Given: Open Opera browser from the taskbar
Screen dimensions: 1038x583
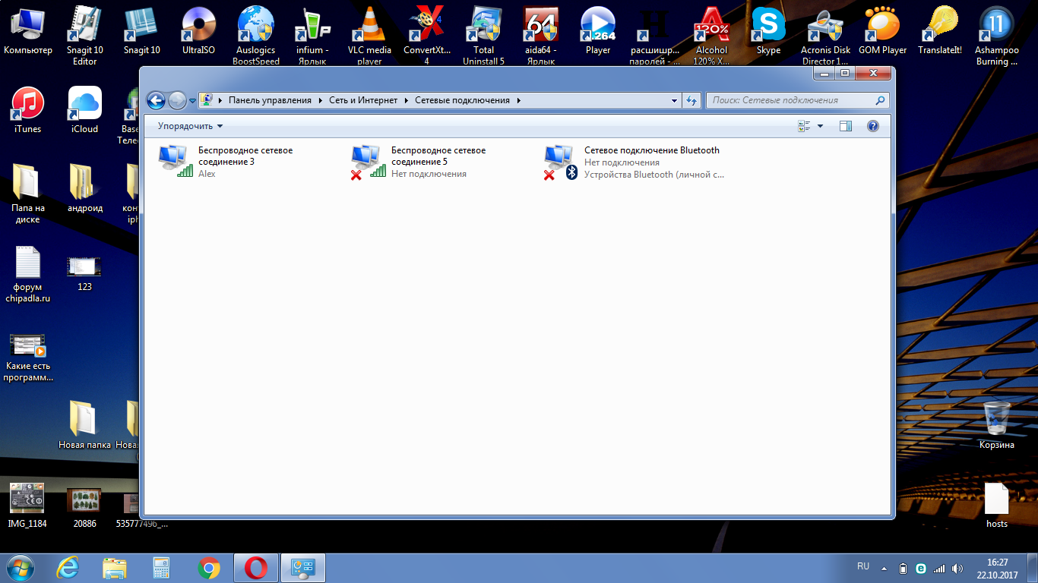Looking at the screenshot, I should click(x=256, y=567).
